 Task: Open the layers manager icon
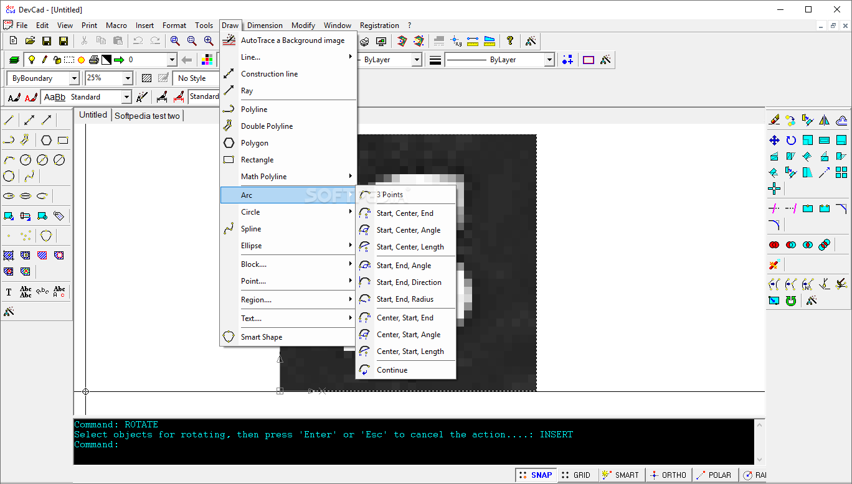(x=14, y=60)
